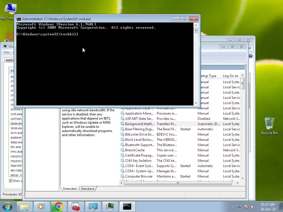Sort services by Startup Type column
Image resolution: width=283 pixels, height=212 pixels.
pos(211,76)
